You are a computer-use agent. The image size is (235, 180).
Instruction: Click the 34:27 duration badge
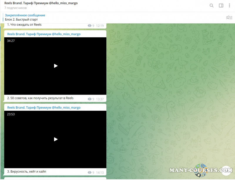point(11,41)
